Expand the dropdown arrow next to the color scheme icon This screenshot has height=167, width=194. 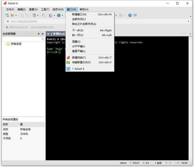(x=54, y=16)
